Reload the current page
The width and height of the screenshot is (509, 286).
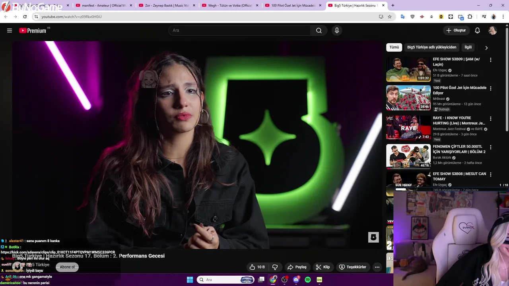pyautogui.click(x=25, y=17)
